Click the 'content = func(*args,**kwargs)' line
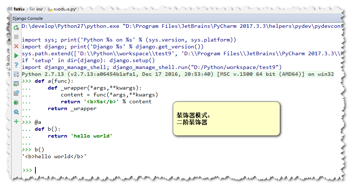The height and width of the screenshot is (186, 351). click(110, 95)
